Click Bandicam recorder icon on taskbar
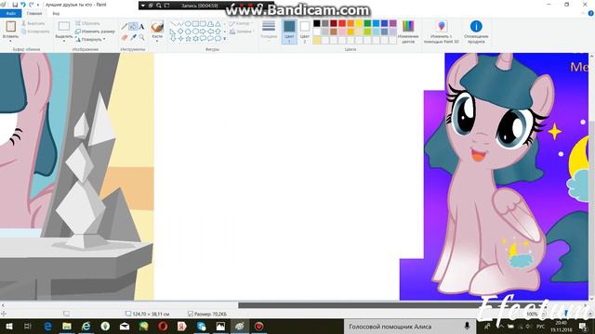 (x=258, y=326)
